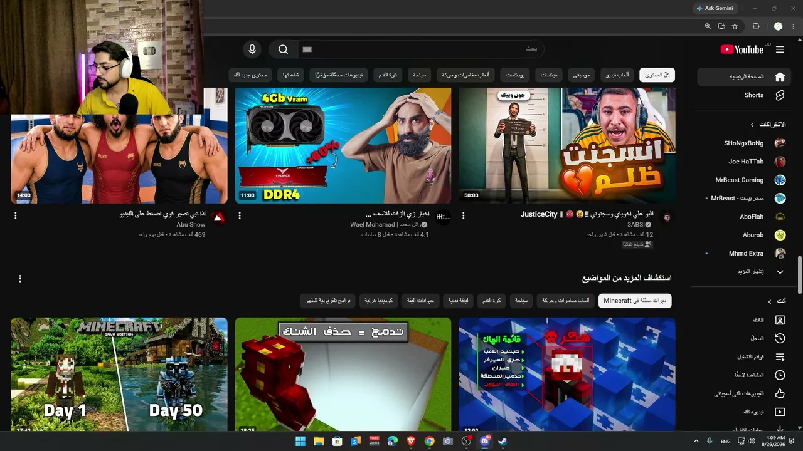
Task: Open the Chrome profile avatar
Action: pos(778,26)
